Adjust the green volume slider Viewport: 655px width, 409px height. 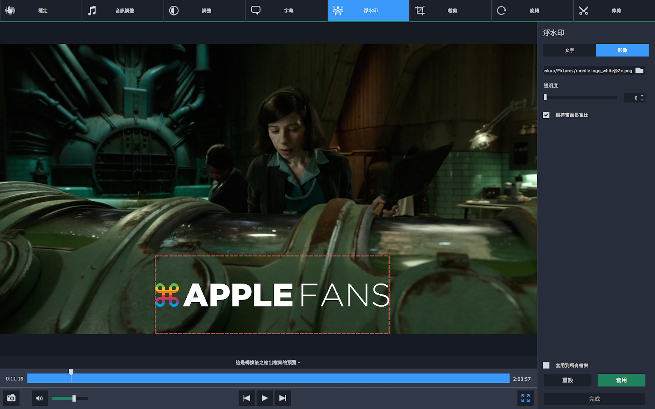(x=70, y=398)
